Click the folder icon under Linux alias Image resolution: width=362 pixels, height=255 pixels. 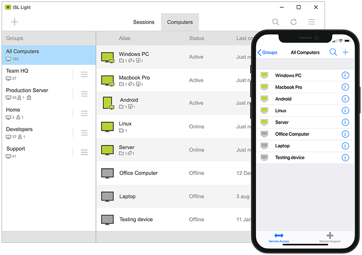(x=121, y=130)
